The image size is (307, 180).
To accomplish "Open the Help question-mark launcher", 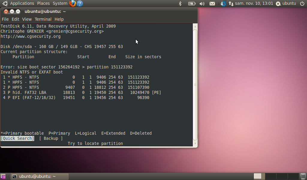I will (x=80, y=3).
